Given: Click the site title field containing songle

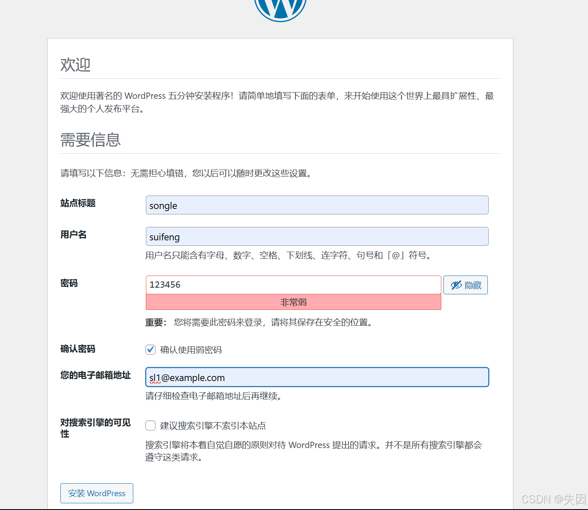Looking at the screenshot, I should pos(317,205).
